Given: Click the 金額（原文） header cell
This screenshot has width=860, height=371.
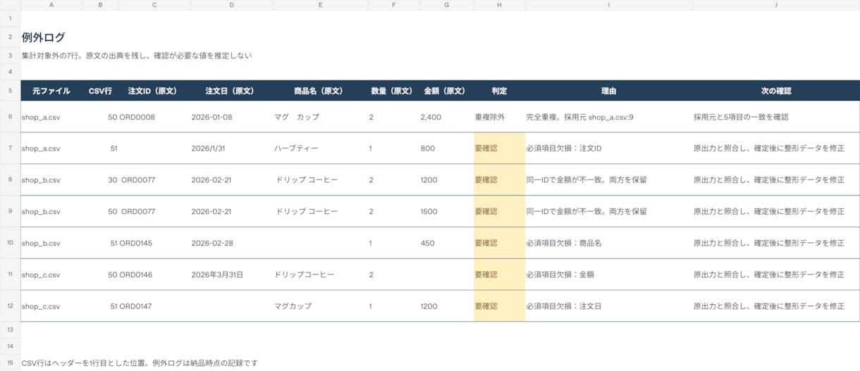Looking at the screenshot, I should (446, 91).
